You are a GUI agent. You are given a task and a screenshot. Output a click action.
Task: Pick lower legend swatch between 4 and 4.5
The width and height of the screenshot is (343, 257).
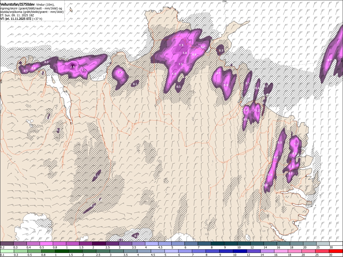[x=144, y=251]
